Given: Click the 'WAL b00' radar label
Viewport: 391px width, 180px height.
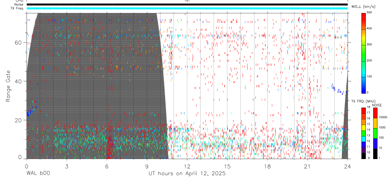Looking at the screenshot, I should click(x=38, y=174).
